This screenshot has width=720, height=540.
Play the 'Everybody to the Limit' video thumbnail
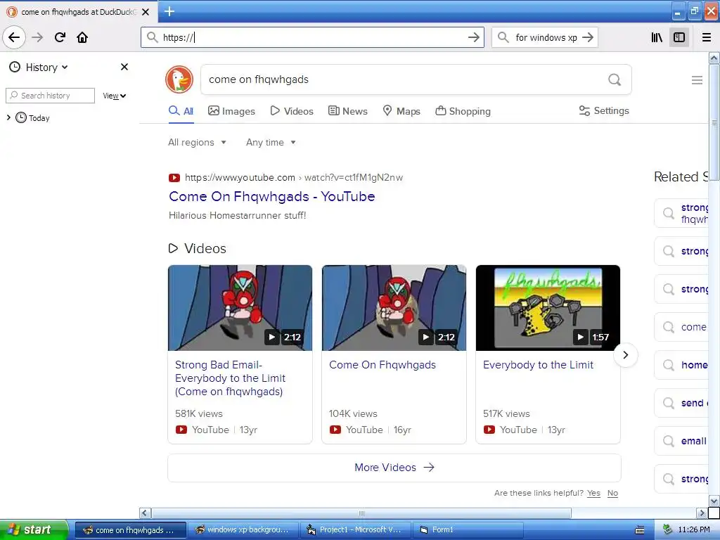[x=548, y=308]
